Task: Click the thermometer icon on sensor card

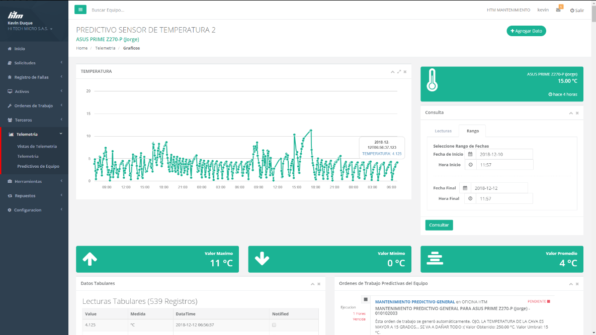Action: point(432,80)
